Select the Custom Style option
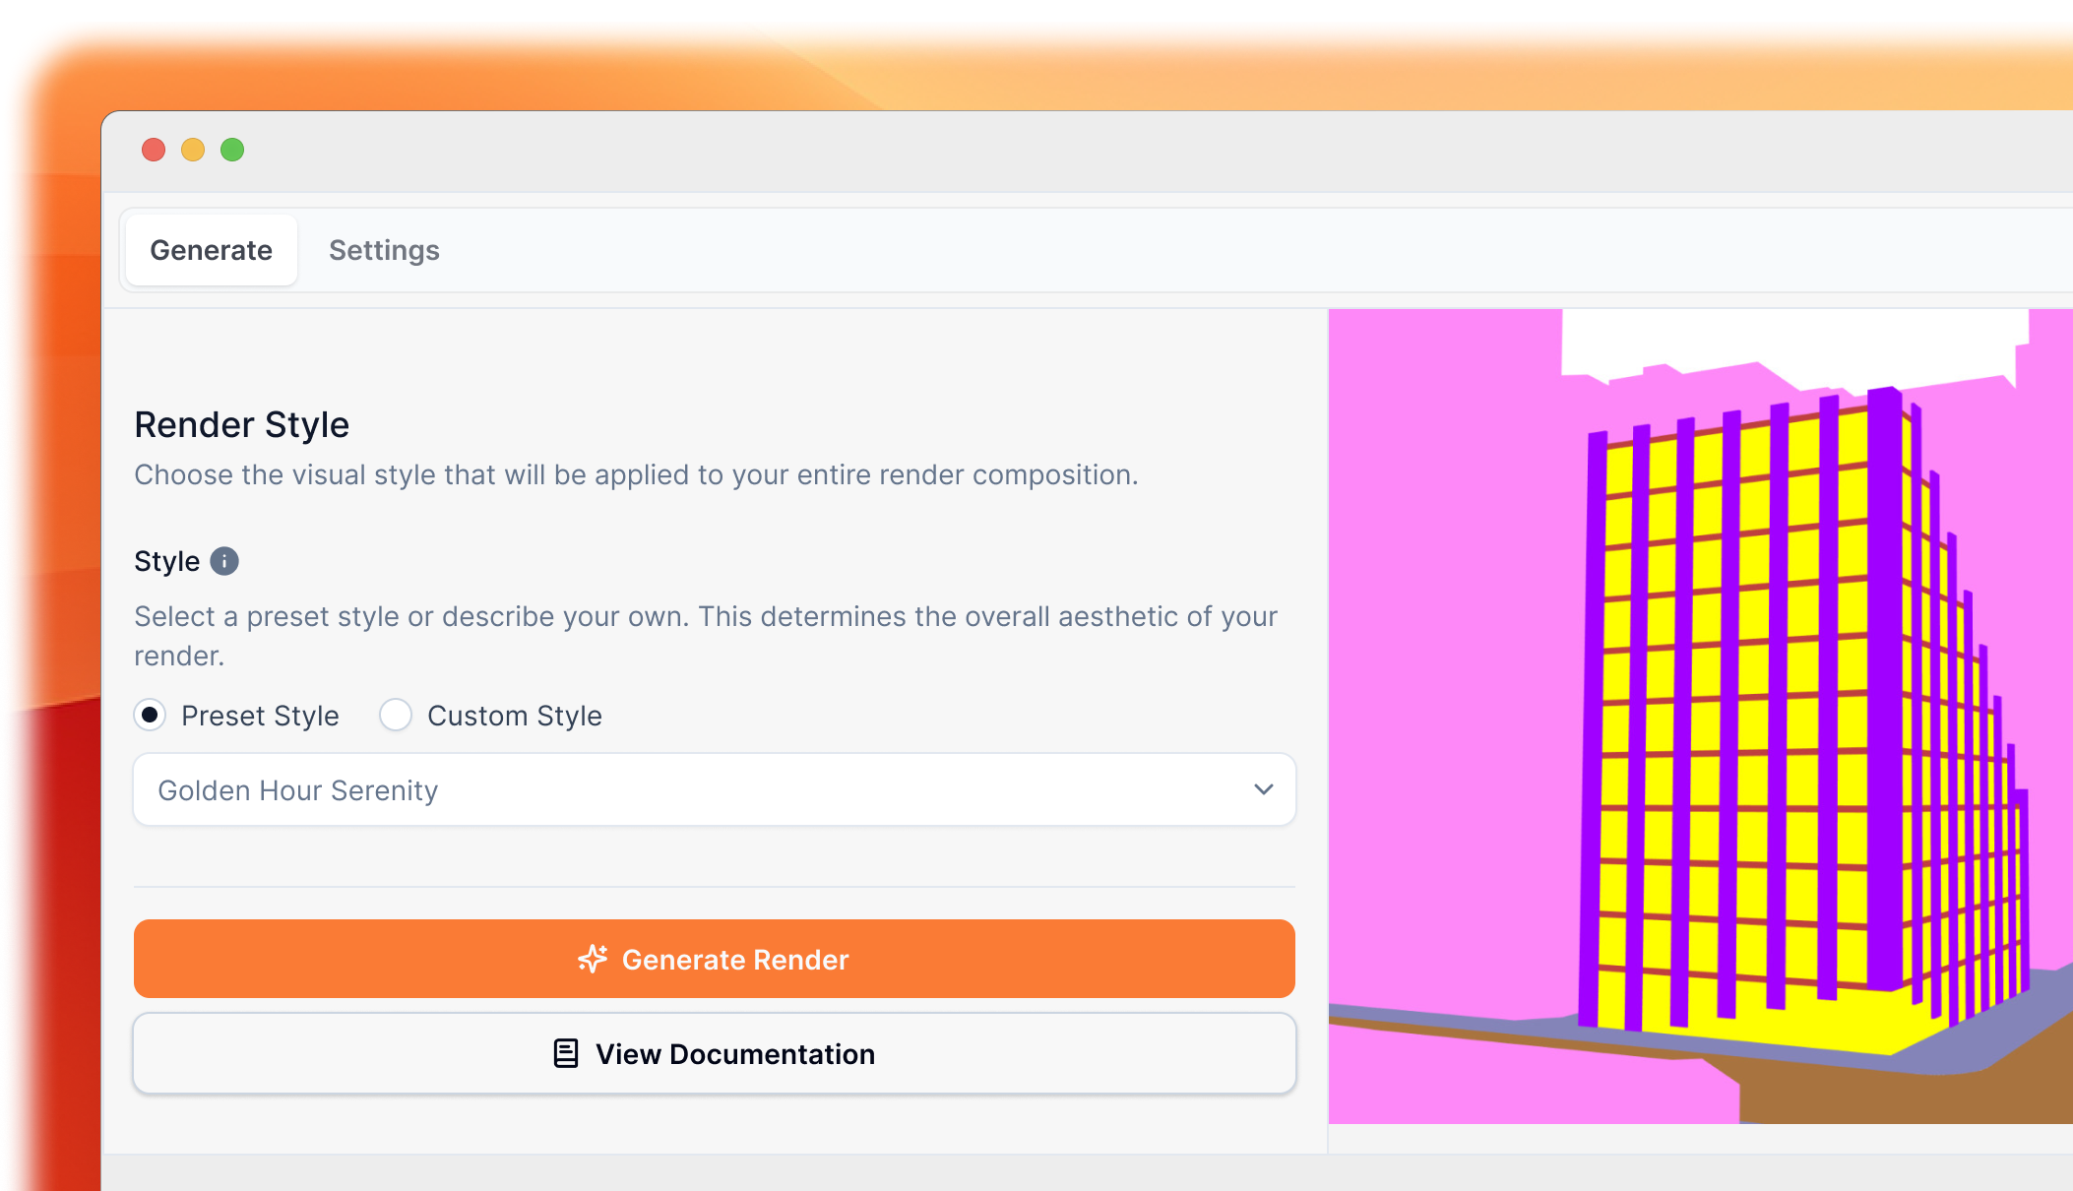 (396, 716)
